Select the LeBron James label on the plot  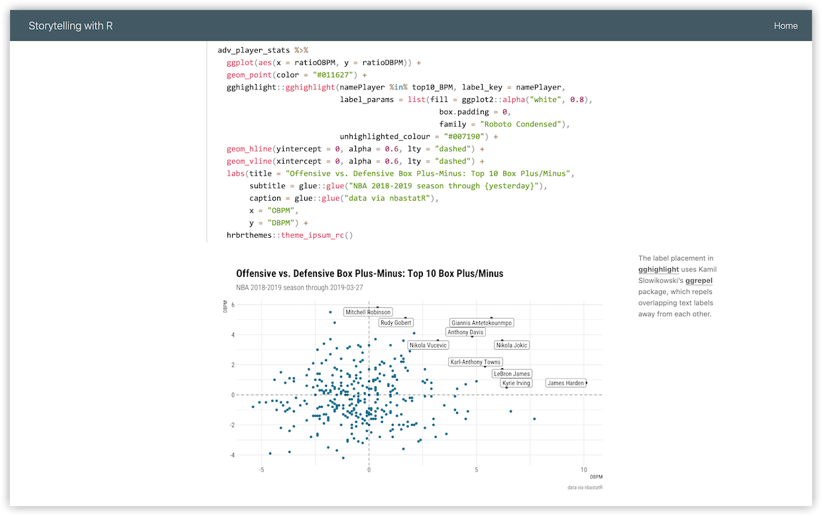coord(512,374)
